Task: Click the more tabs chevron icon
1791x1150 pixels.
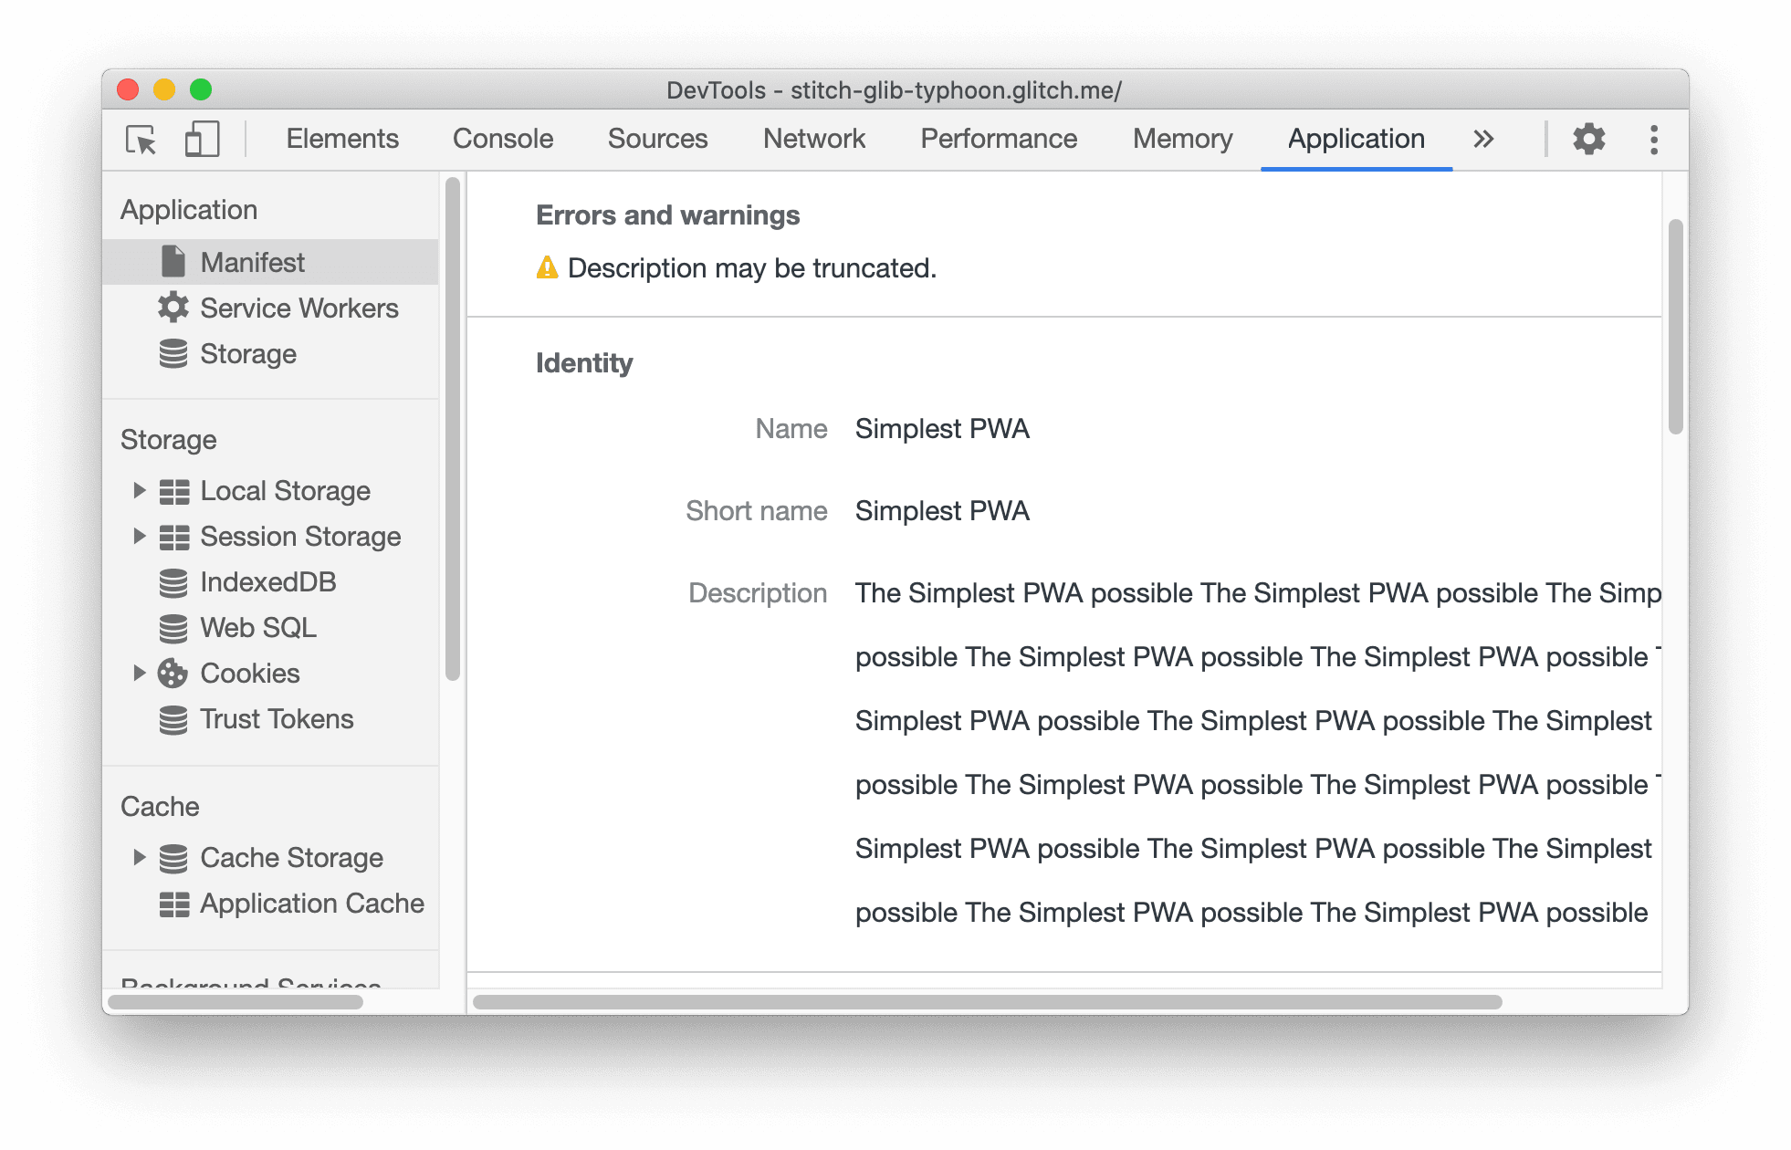Action: pyautogui.click(x=1483, y=137)
